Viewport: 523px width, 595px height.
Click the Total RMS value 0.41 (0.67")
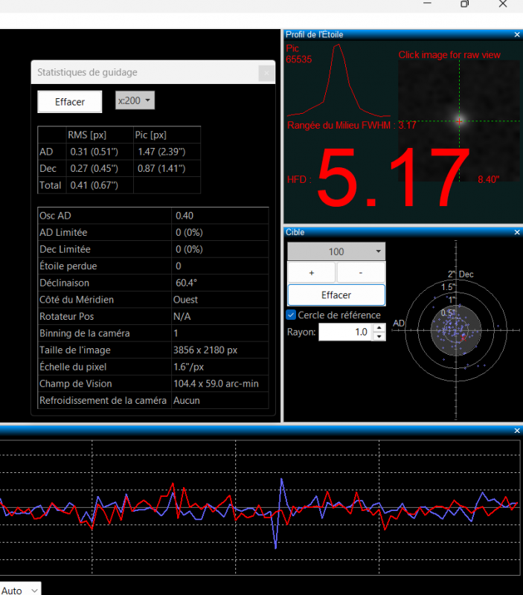94,185
